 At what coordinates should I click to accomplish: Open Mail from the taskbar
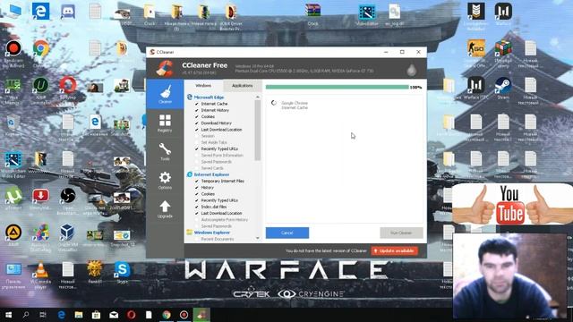(114, 315)
